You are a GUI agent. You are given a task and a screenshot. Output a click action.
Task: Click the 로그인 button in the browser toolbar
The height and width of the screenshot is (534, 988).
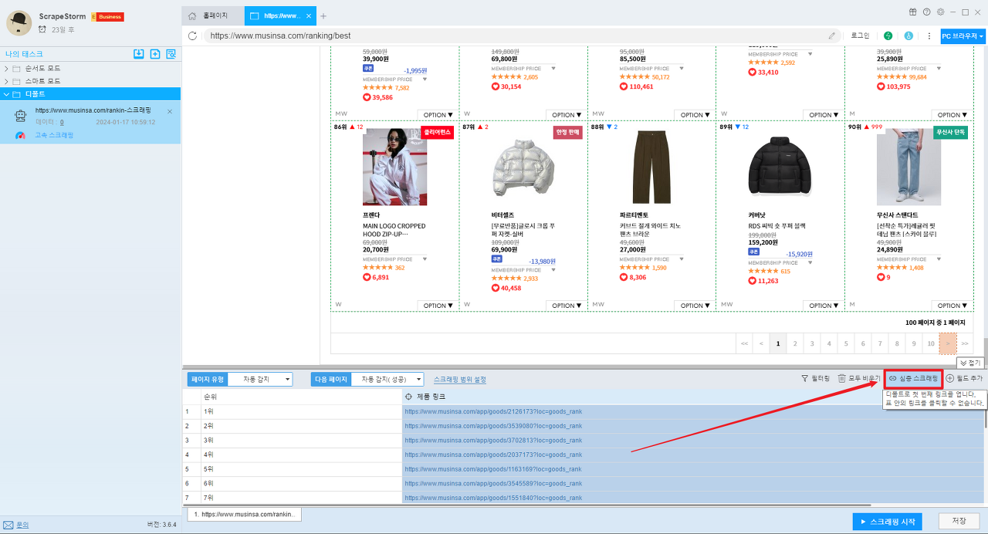coord(860,35)
